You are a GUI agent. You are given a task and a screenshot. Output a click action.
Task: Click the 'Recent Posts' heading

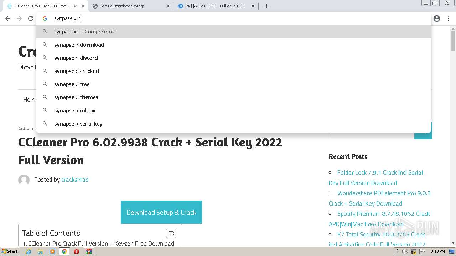[x=348, y=156]
